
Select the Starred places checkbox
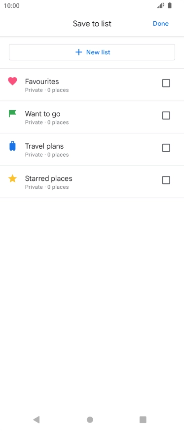166,180
